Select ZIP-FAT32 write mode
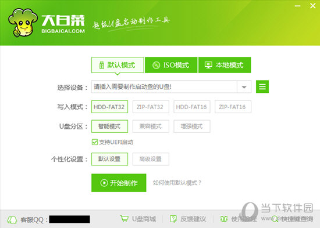The width and height of the screenshot is (320, 228). point(151,107)
